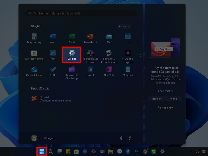Open the Cài đặt settings app

(71, 55)
